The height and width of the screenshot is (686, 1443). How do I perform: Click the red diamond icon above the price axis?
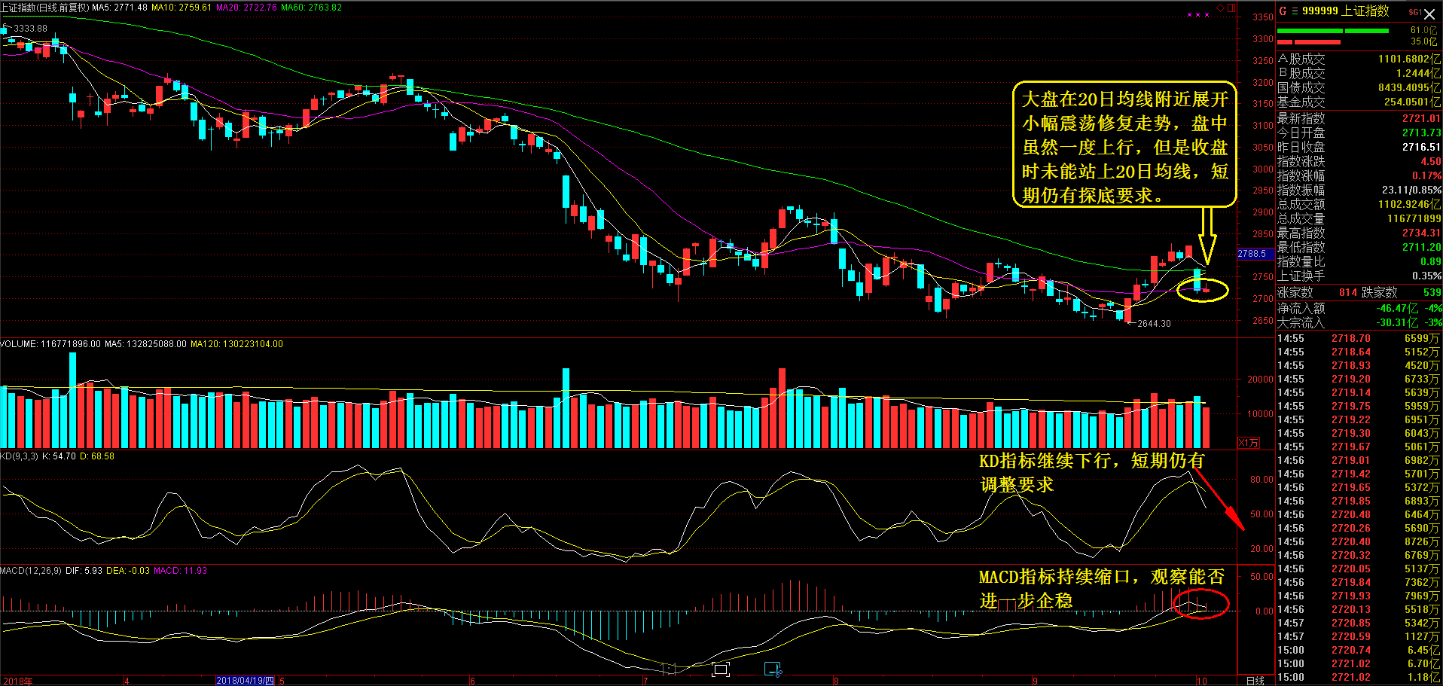click(1221, 8)
